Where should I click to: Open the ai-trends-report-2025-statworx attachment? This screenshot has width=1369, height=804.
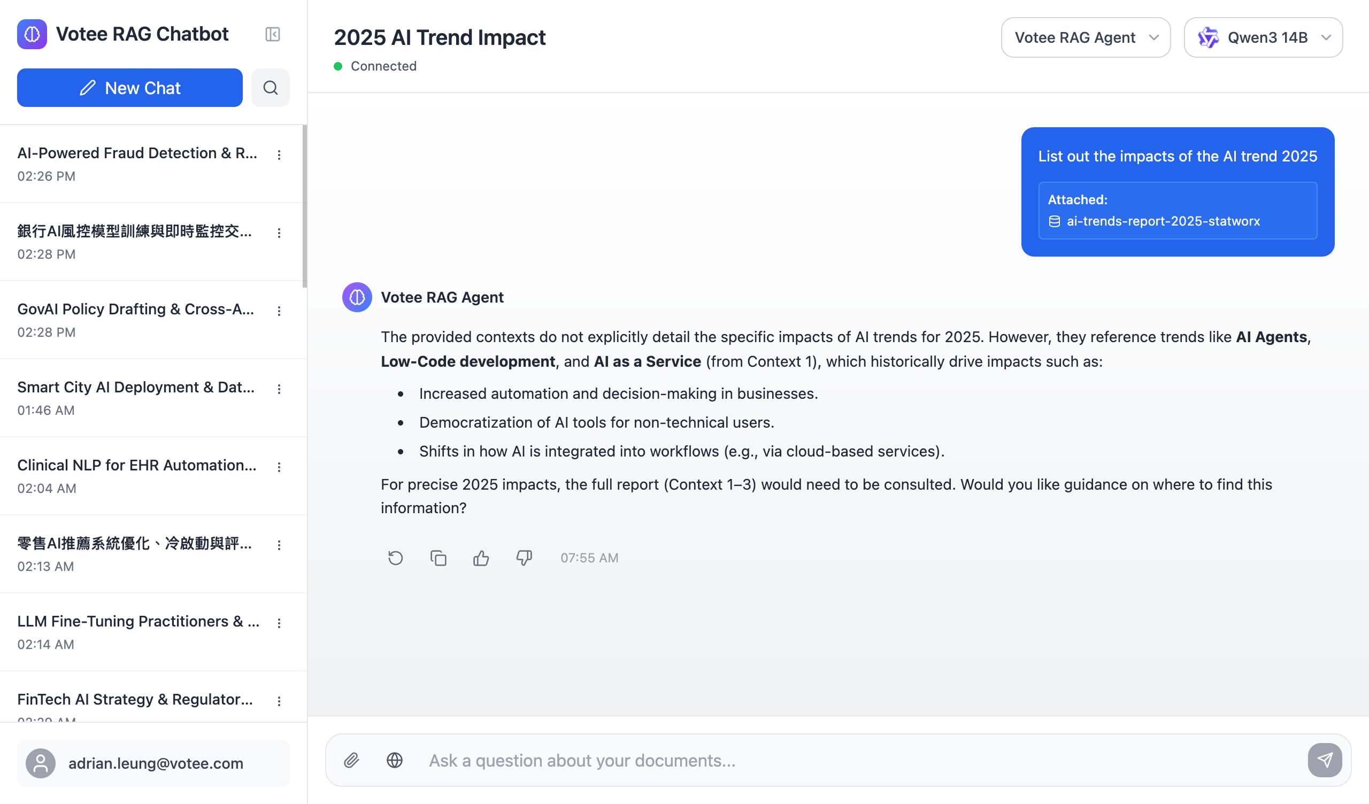tap(1163, 221)
